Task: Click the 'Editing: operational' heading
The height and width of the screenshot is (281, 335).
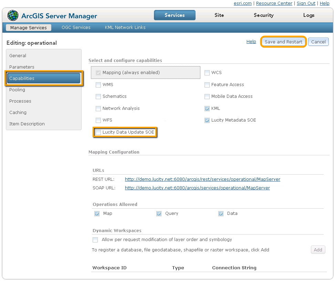Action: click(x=32, y=43)
